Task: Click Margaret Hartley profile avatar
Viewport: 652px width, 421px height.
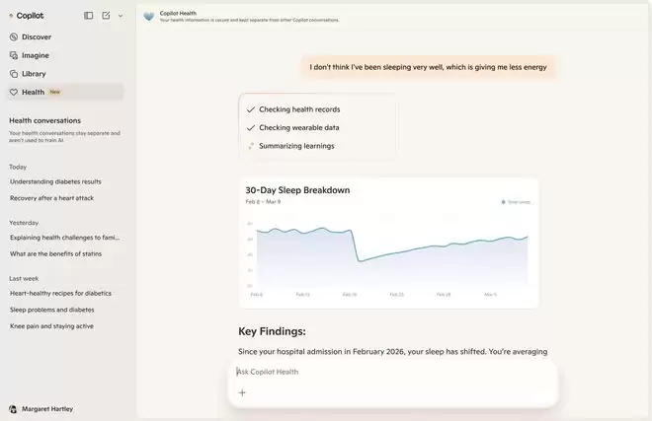Action: [13, 409]
